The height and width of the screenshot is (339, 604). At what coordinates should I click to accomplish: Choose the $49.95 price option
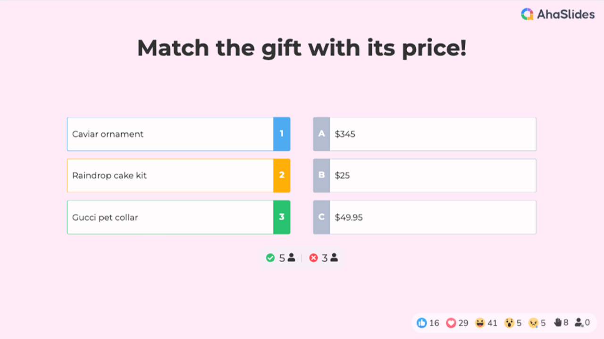coord(432,217)
